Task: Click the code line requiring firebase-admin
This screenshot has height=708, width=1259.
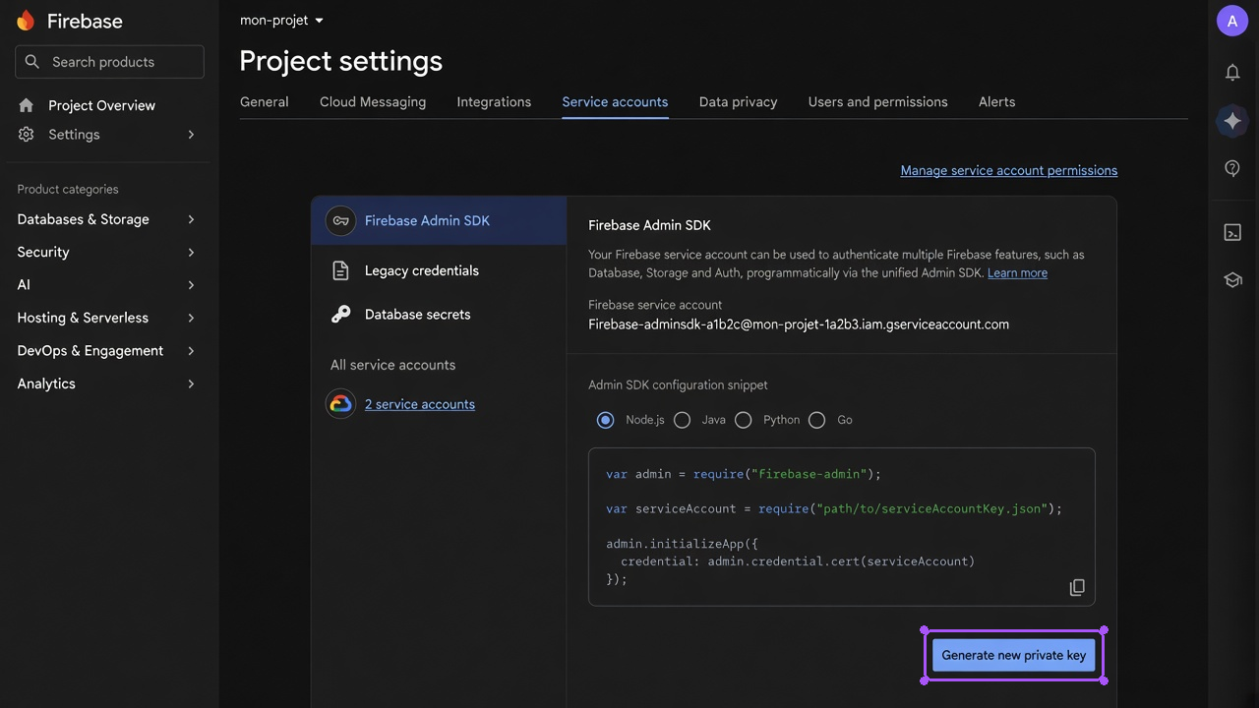Action: coord(744,474)
